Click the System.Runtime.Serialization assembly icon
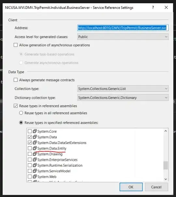This screenshot has height=197, width=176. [35, 165]
